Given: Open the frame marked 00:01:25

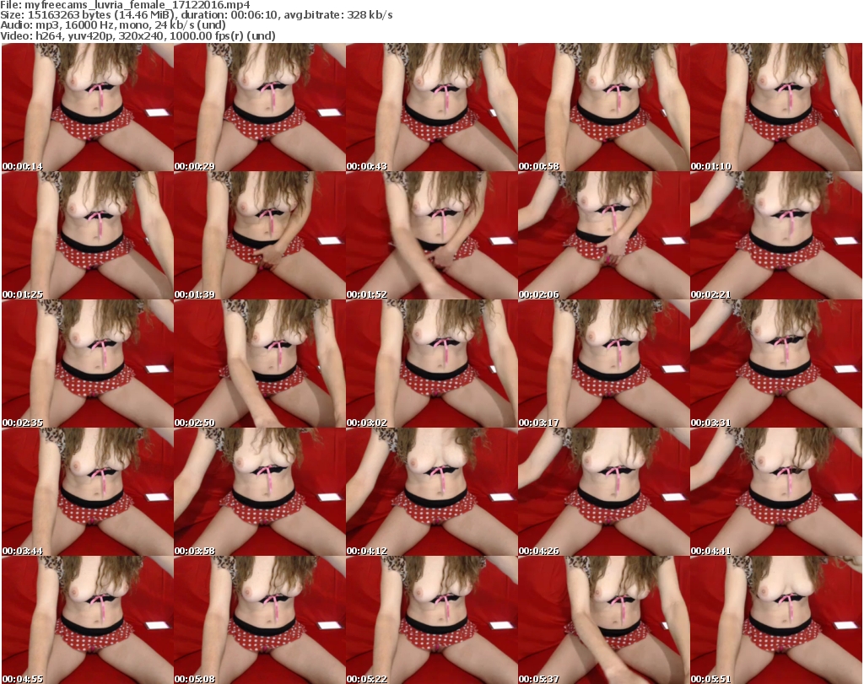Looking at the screenshot, I should click(87, 235).
